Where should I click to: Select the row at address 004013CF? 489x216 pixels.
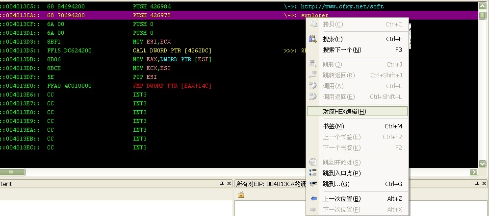tap(239, 24)
